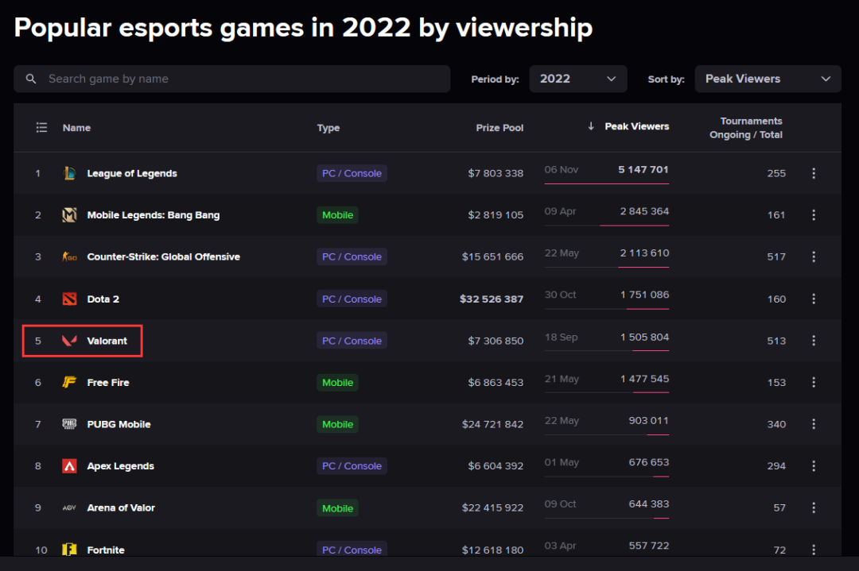The height and width of the screenshot is (571, 859).
Task: Click the Search game by name field
Action: click(231, 79)
